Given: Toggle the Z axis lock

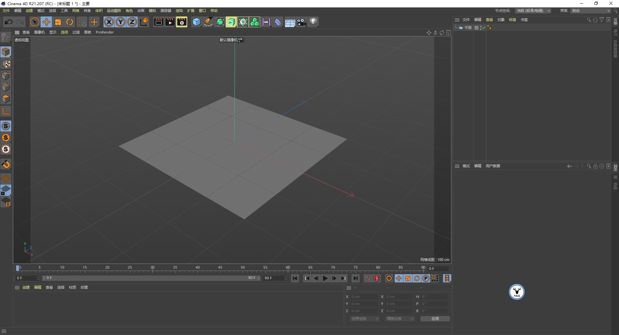Looking at the screenshot, I should point(132,22).
